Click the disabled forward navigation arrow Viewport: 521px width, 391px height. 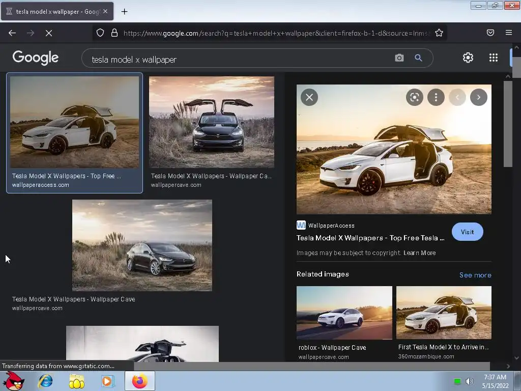pos(31,33)
